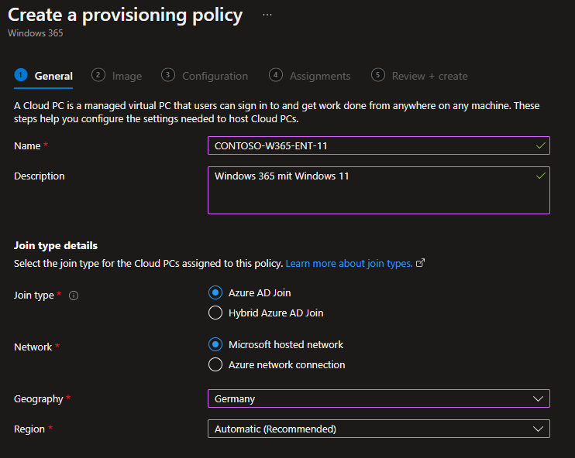This screenshot has height=458, width=575.
Task: Open the Geography dropdown set to Germany
Action: click(x=378, y=398)
